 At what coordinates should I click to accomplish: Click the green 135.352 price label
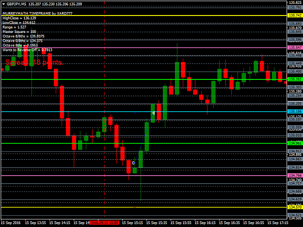[x=295, y=79]
